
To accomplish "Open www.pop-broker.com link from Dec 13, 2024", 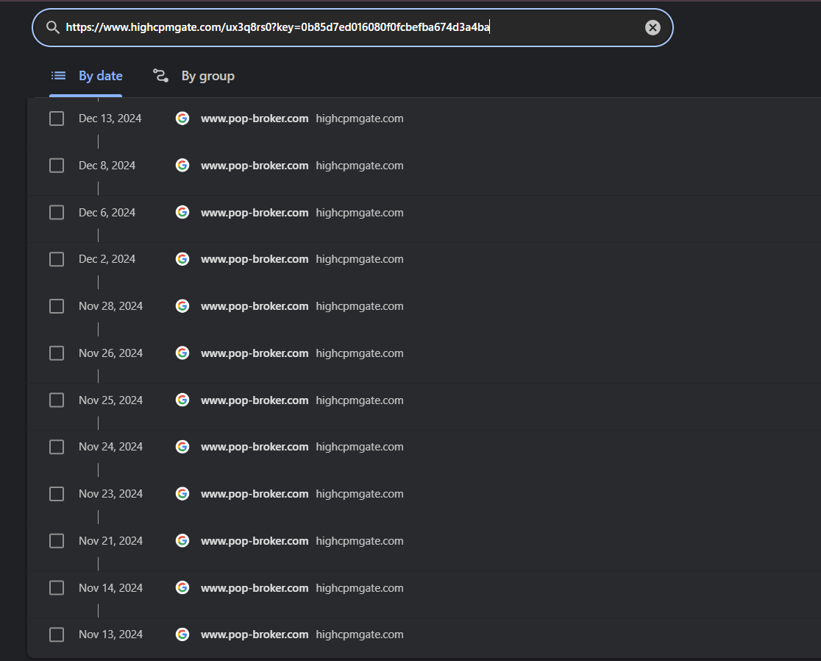I will click(255, 119).
